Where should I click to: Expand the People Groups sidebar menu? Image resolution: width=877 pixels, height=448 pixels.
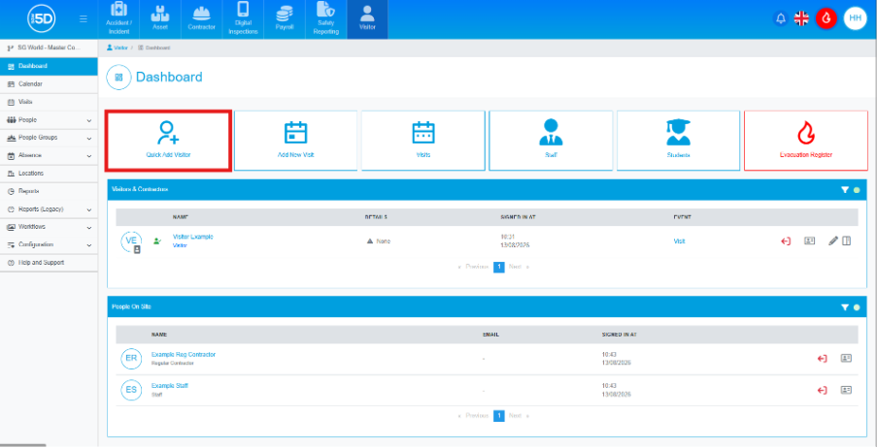point(49,138)
